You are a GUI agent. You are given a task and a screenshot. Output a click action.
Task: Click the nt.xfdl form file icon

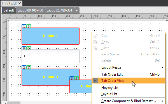[4, 3]
